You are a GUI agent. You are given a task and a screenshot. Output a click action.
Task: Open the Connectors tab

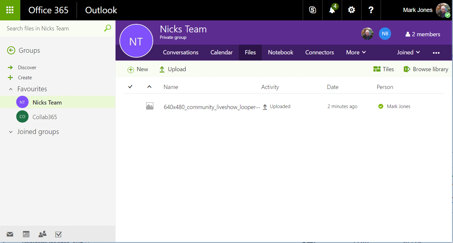click(x=320, y=52)
